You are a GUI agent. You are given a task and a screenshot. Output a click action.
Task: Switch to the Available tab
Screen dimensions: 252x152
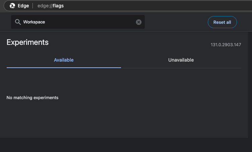point(64,60)
